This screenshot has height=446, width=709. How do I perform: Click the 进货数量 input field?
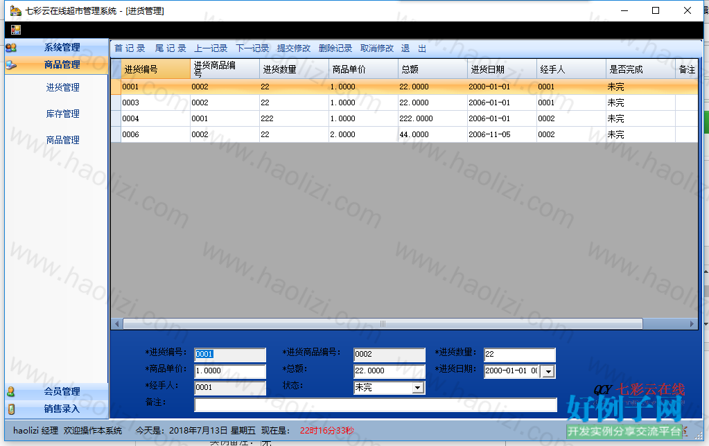tap(520, 355)
